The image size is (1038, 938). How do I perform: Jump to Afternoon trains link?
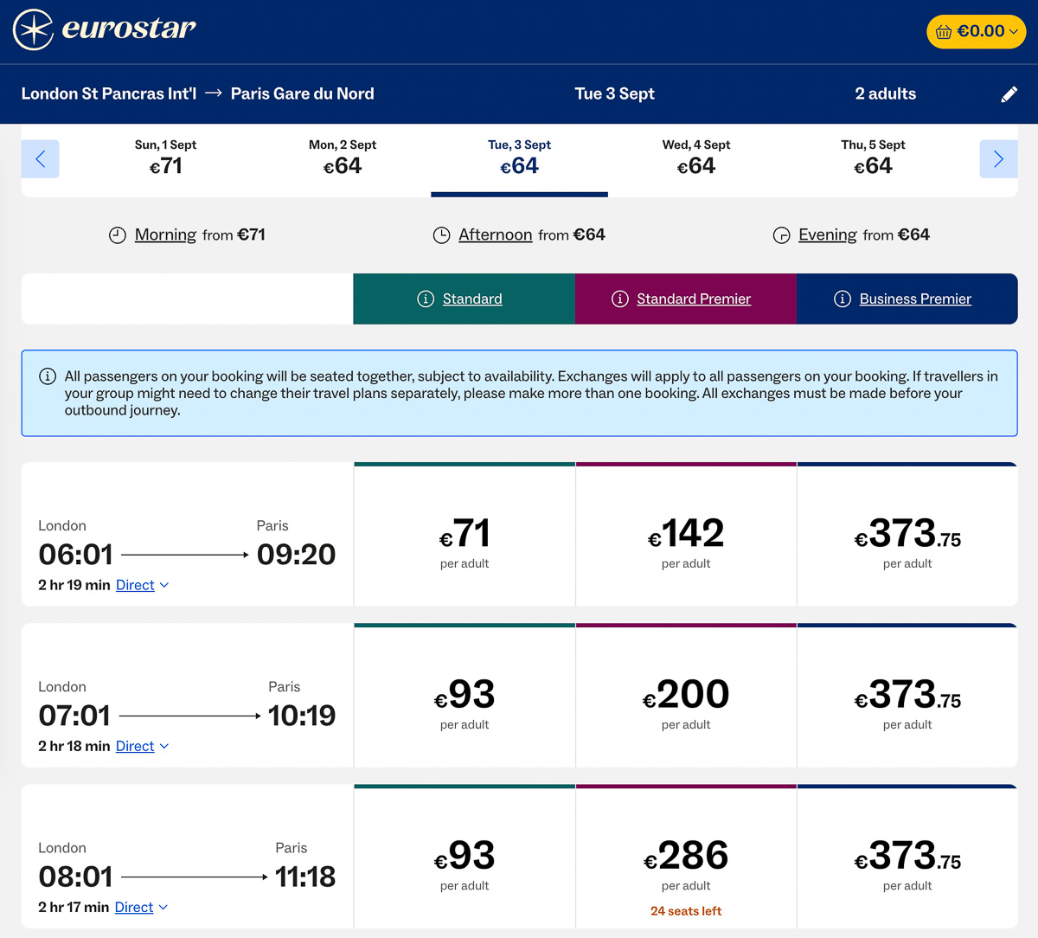[495, 234]
